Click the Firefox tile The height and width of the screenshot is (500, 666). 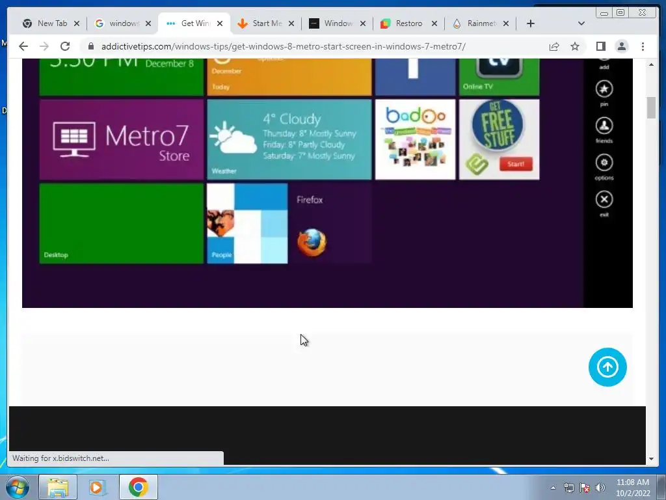[331, 223]
